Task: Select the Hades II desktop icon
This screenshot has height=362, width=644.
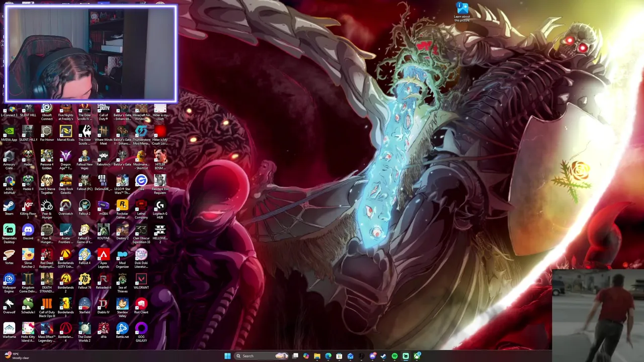Action: coord(28,183)
